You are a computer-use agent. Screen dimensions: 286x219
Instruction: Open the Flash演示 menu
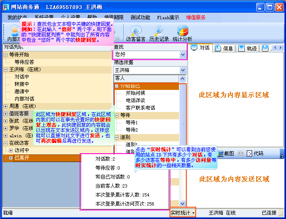(x=168, y=18)
